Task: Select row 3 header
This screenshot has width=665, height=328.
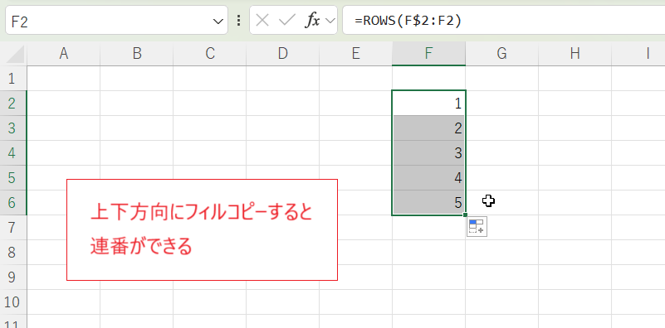Action: click(x=13, y=128)
